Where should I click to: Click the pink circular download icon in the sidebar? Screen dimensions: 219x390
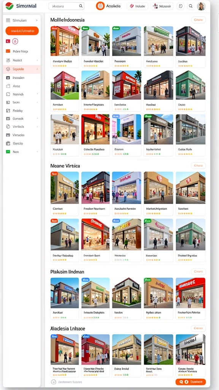(x=15, y=41)
